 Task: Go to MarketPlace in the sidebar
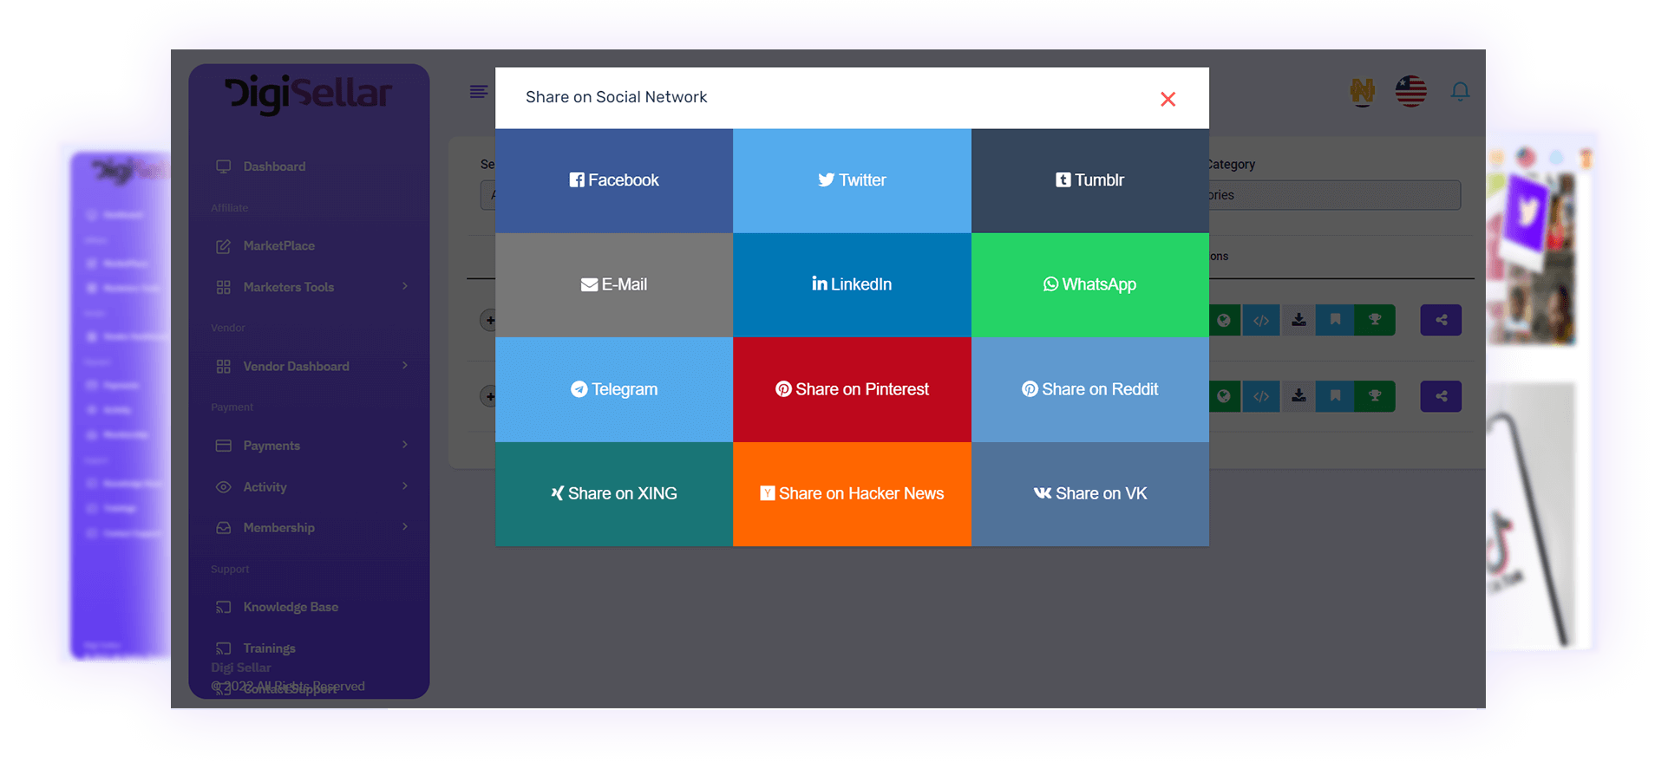point(278,246)
